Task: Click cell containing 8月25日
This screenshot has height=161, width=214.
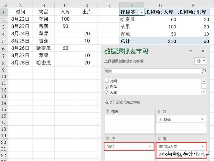Action: pyautogui.click(x=20, y=41)
